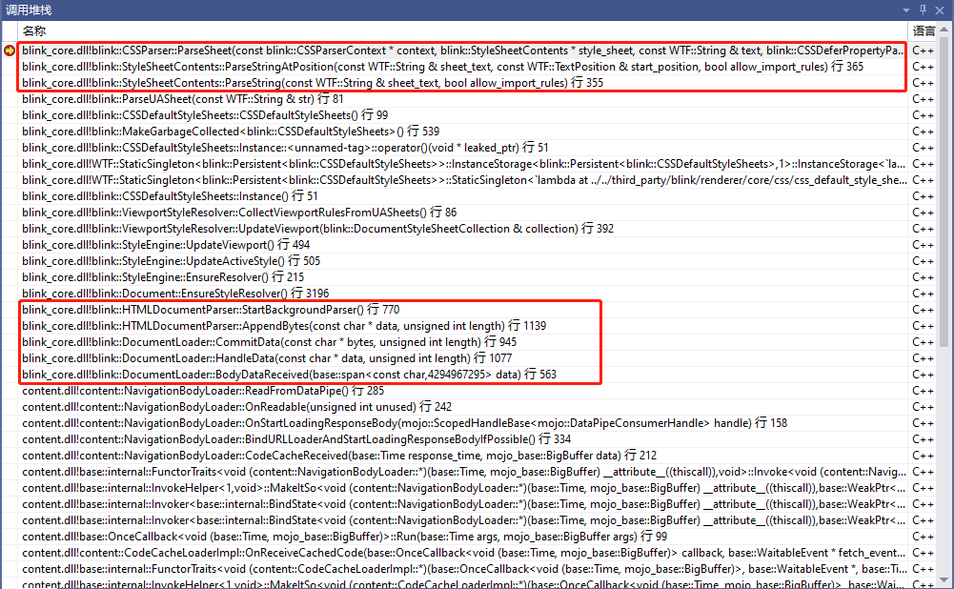Click the C++ label on the topmost frame

(923, 51)
